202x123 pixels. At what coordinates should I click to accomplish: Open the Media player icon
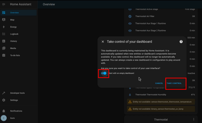pyautogui.click(x=4, y=48)
